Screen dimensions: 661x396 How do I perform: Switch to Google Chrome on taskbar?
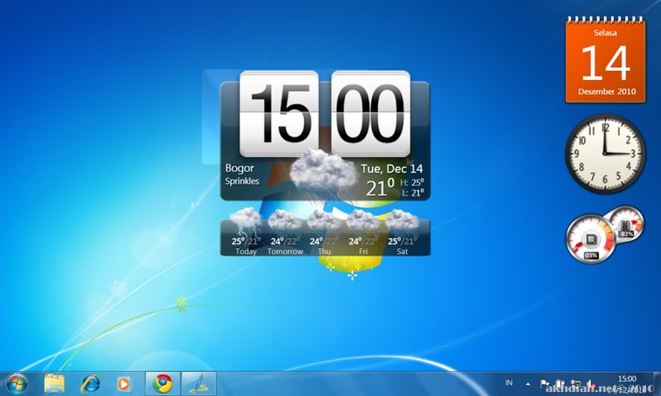162,383
